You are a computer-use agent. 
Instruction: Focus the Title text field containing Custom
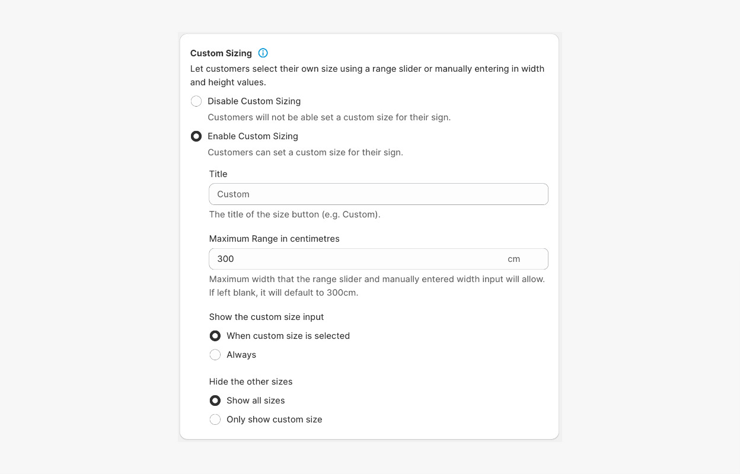[x=378, y=194]
